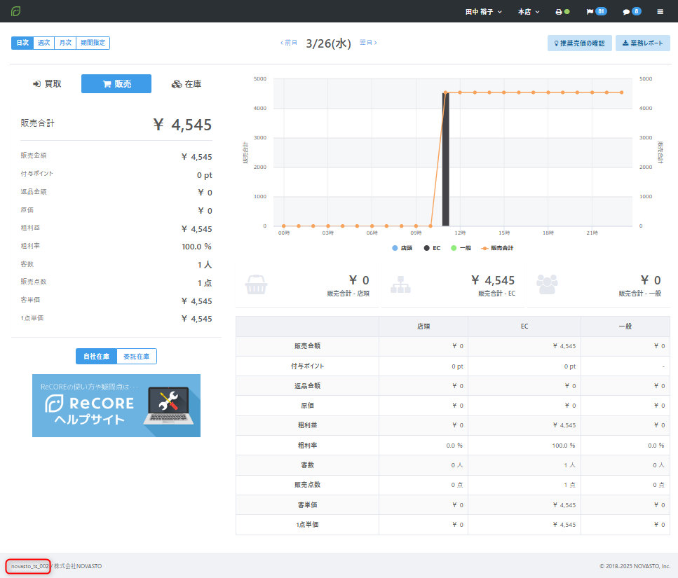Click the 販売合計 ¥ 4,545 total
The height and width of the screenshot is (578, 678).
tap(182, 125)
